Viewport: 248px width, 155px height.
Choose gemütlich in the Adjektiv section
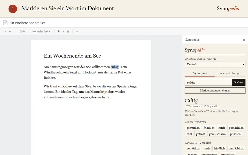click(x=193, y=148)
